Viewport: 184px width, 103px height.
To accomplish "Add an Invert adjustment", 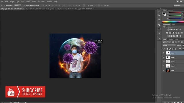I will coord(168,36).
